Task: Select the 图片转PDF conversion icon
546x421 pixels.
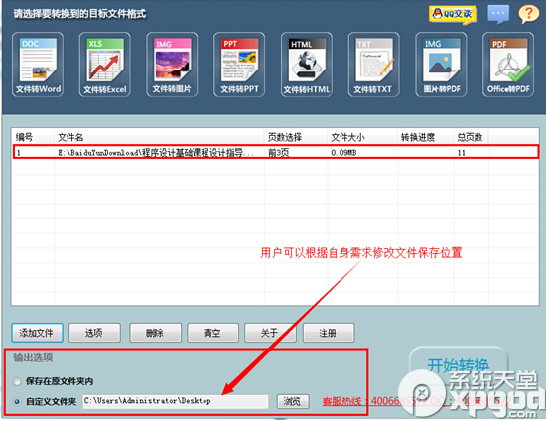Action: [441, 65]
